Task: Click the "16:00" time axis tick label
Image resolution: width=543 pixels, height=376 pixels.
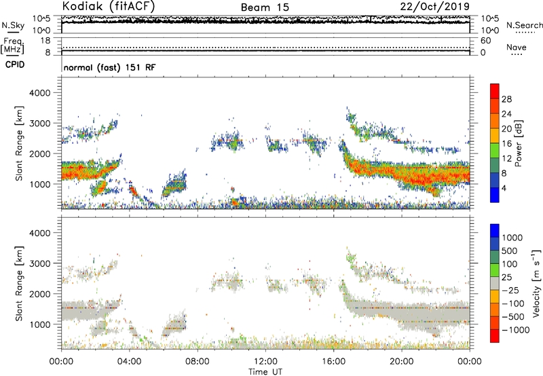Action: point(333,362)
